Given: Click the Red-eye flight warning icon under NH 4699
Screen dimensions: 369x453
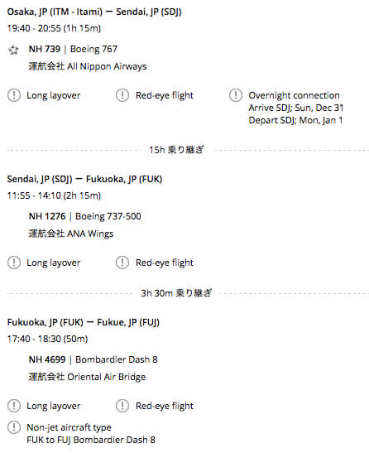Looking at the screenshot, I should pyautogui.click(x=122, y=406).
